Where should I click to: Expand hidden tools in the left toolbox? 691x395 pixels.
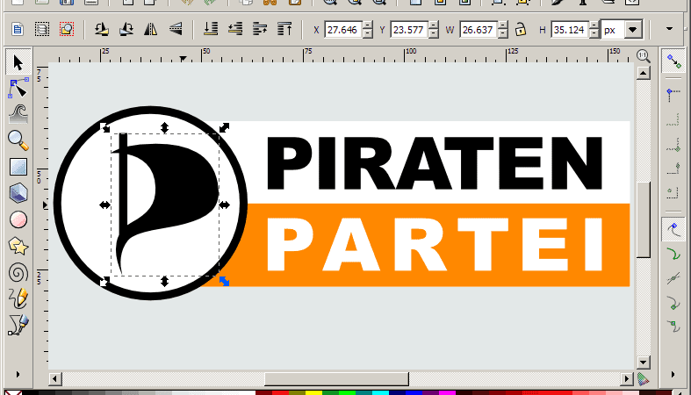click(x=18, y=375)
